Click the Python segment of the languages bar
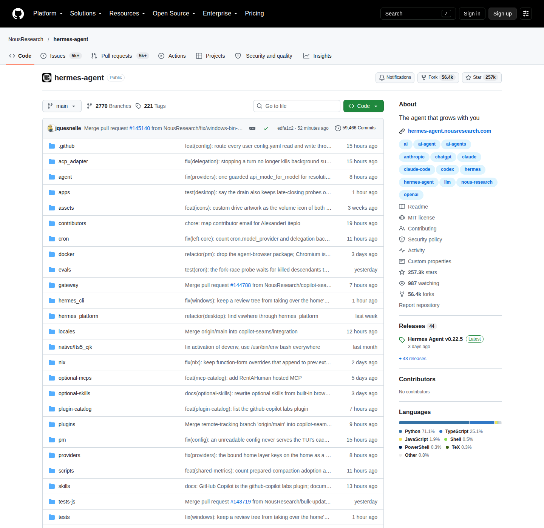 coord(434,423)
